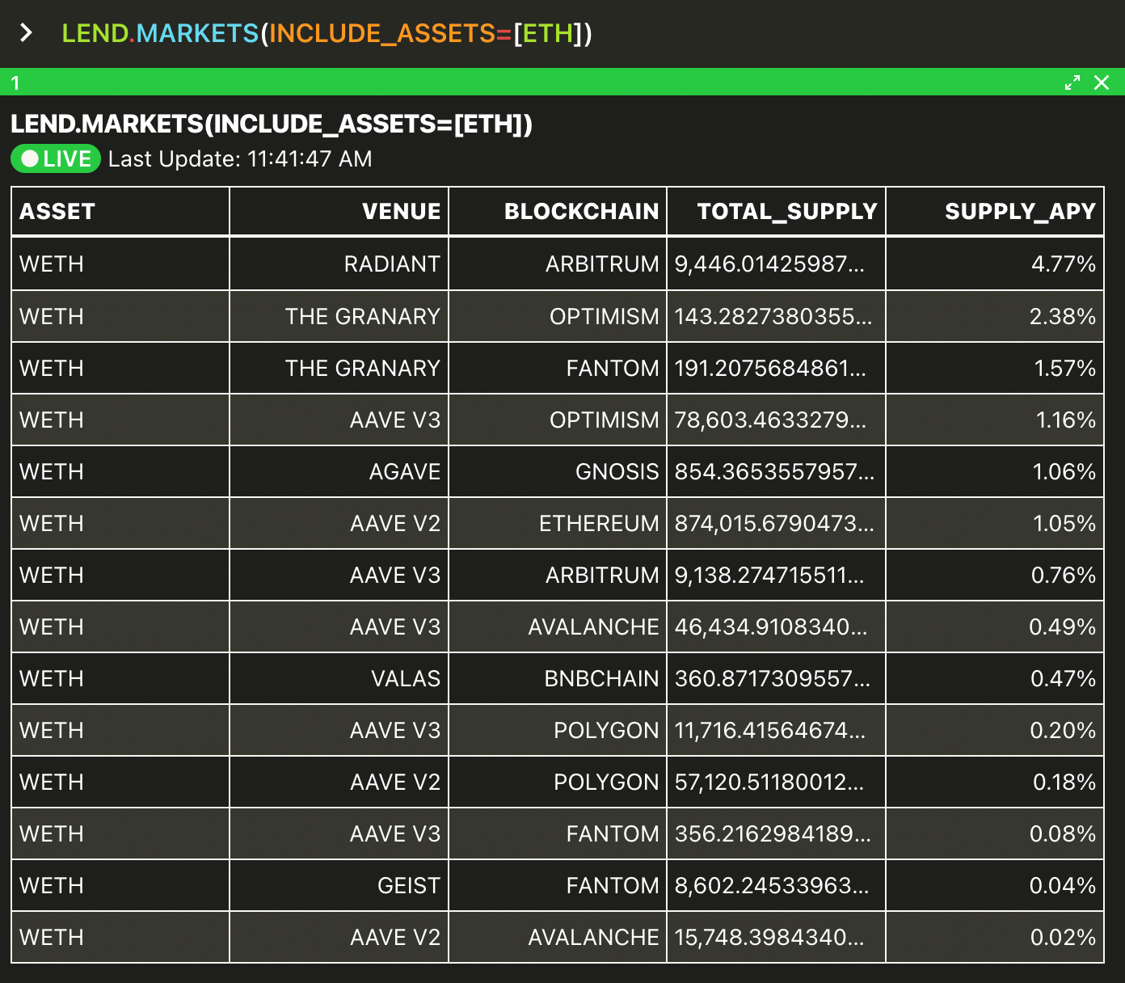Image resolution: width=1125 pixels, height=983 pixels.
Task: Select the GEIST venue cell
Action: tap(339, 885)
